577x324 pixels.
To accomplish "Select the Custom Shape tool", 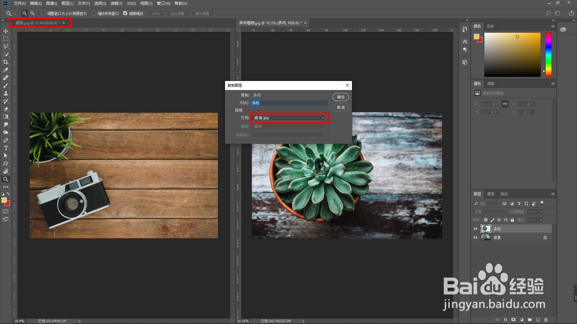I will (x=6, y=163).
